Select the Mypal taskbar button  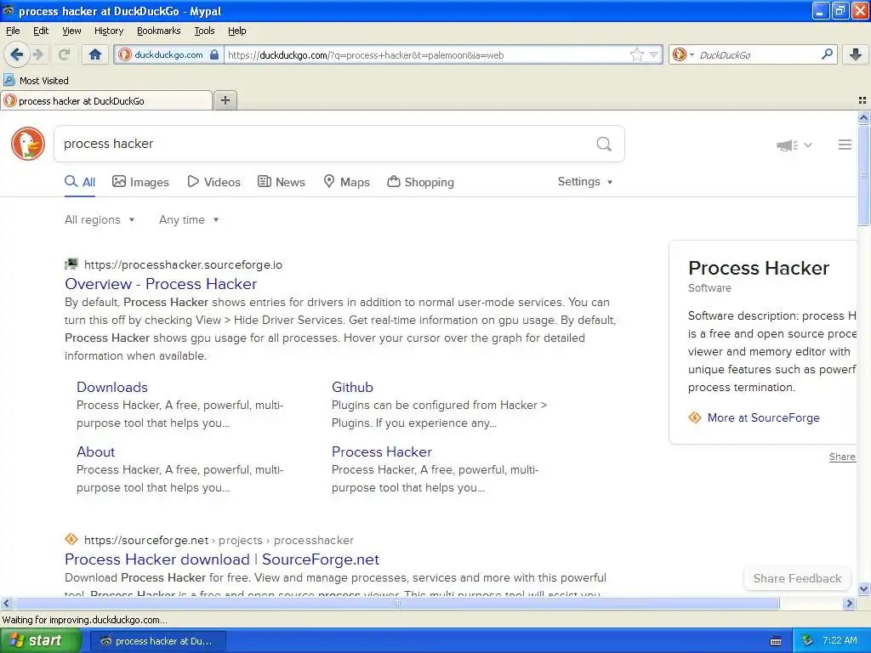click(x=157, y=641)
